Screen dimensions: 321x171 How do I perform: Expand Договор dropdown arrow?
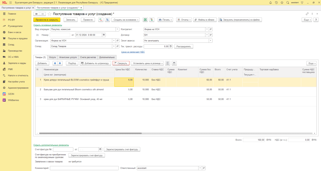pos(207,35)
